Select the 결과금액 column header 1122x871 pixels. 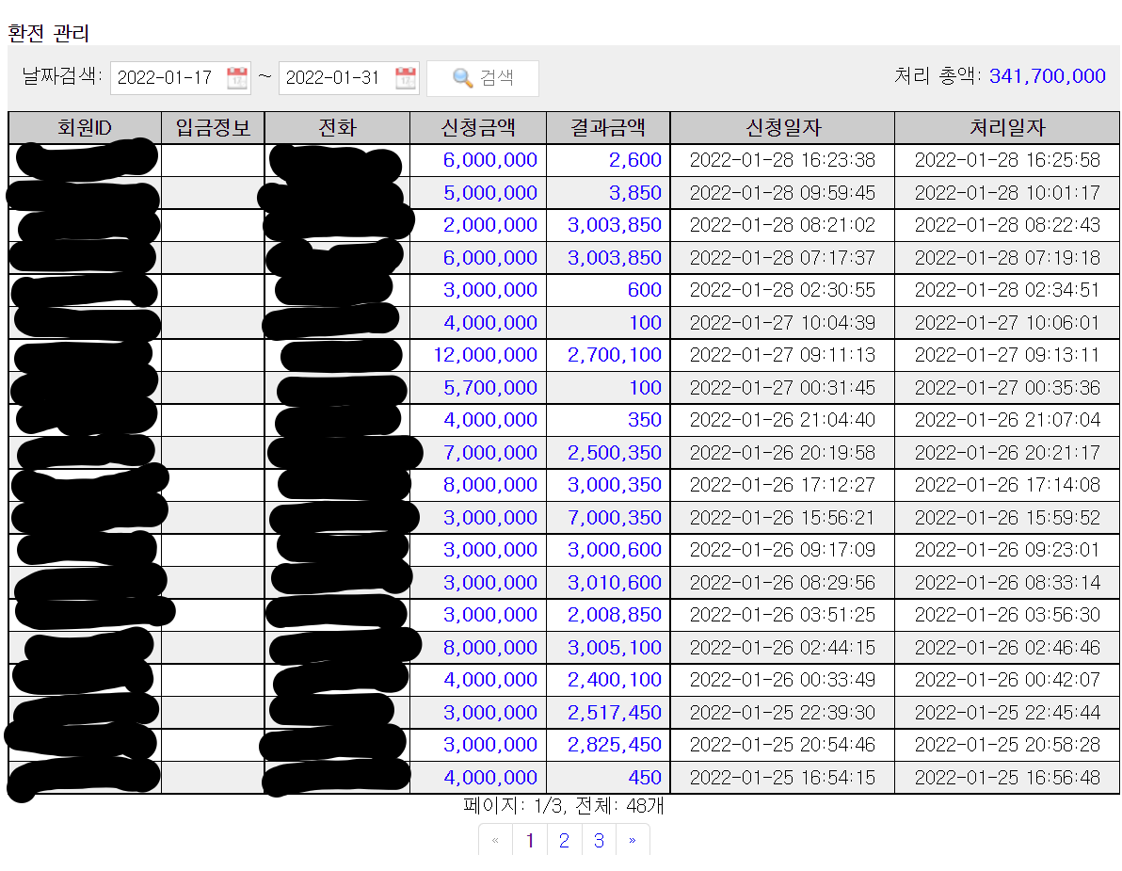click(x=608, y=128)
